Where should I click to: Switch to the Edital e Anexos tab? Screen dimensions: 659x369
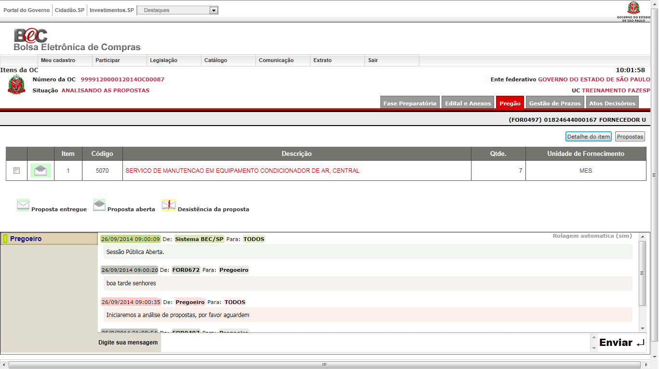pos(468,103)
